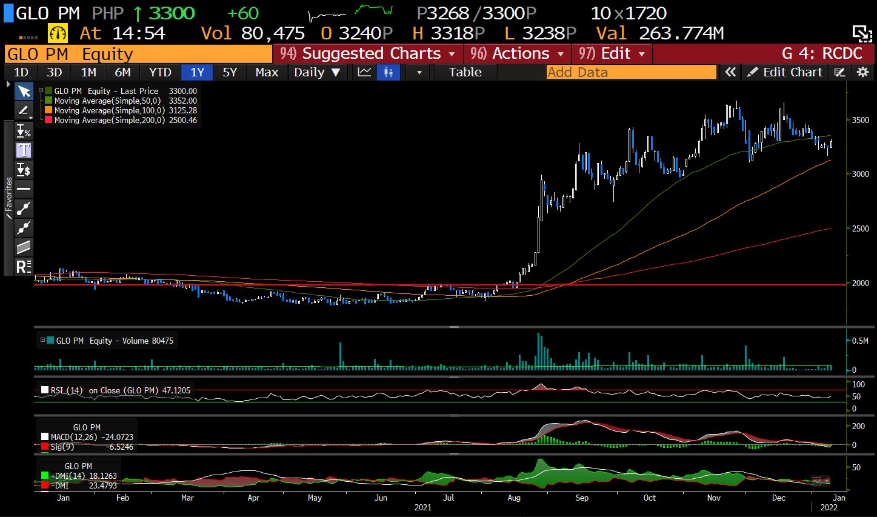This screenshot has height=517, width=877.
Task: Select the 1Y range tab
Action: (x=197, y=72)
